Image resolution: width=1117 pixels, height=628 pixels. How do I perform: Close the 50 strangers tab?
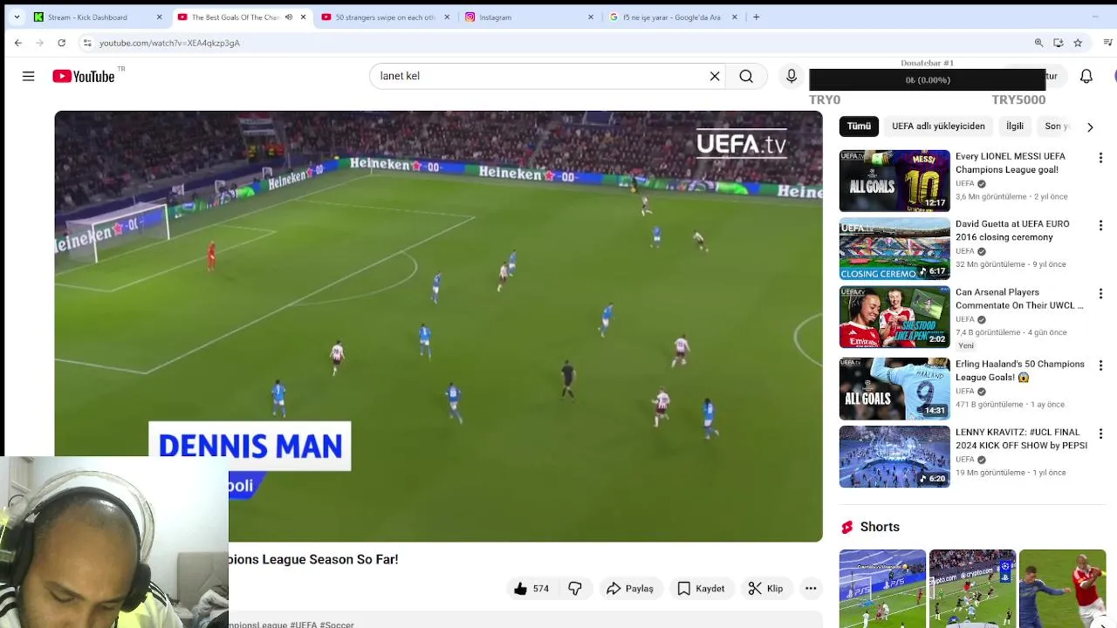[447, 17]
